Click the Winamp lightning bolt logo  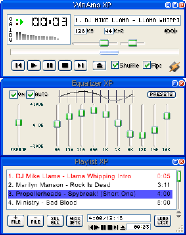174,67
